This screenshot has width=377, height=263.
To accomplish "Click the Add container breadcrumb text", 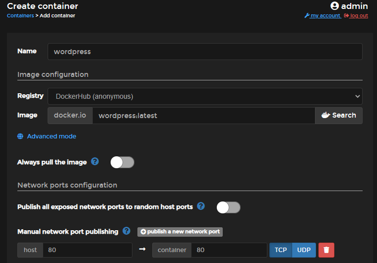I will click(57, 16).
